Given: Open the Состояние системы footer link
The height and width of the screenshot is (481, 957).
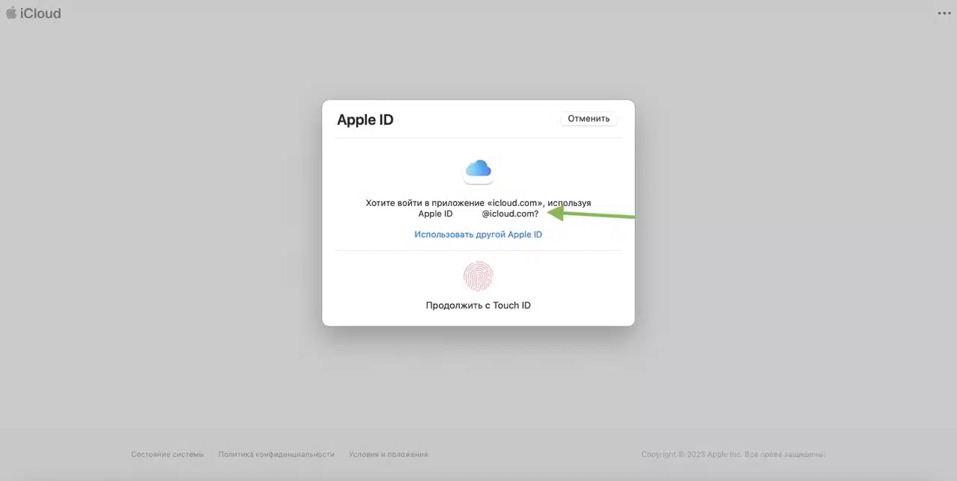Looking at the screenshot, I should 167,454.
